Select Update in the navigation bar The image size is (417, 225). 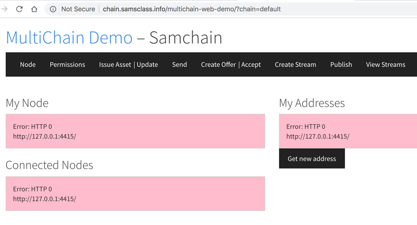click(x=147, y=64)
